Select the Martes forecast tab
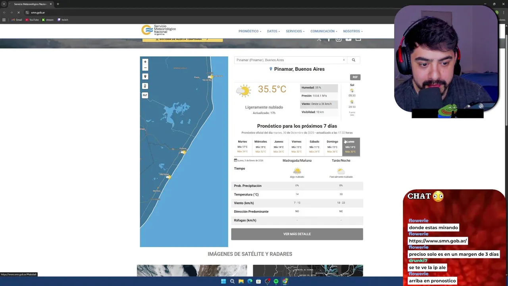This screenshot has height=286, width=508. click(242, 147)
